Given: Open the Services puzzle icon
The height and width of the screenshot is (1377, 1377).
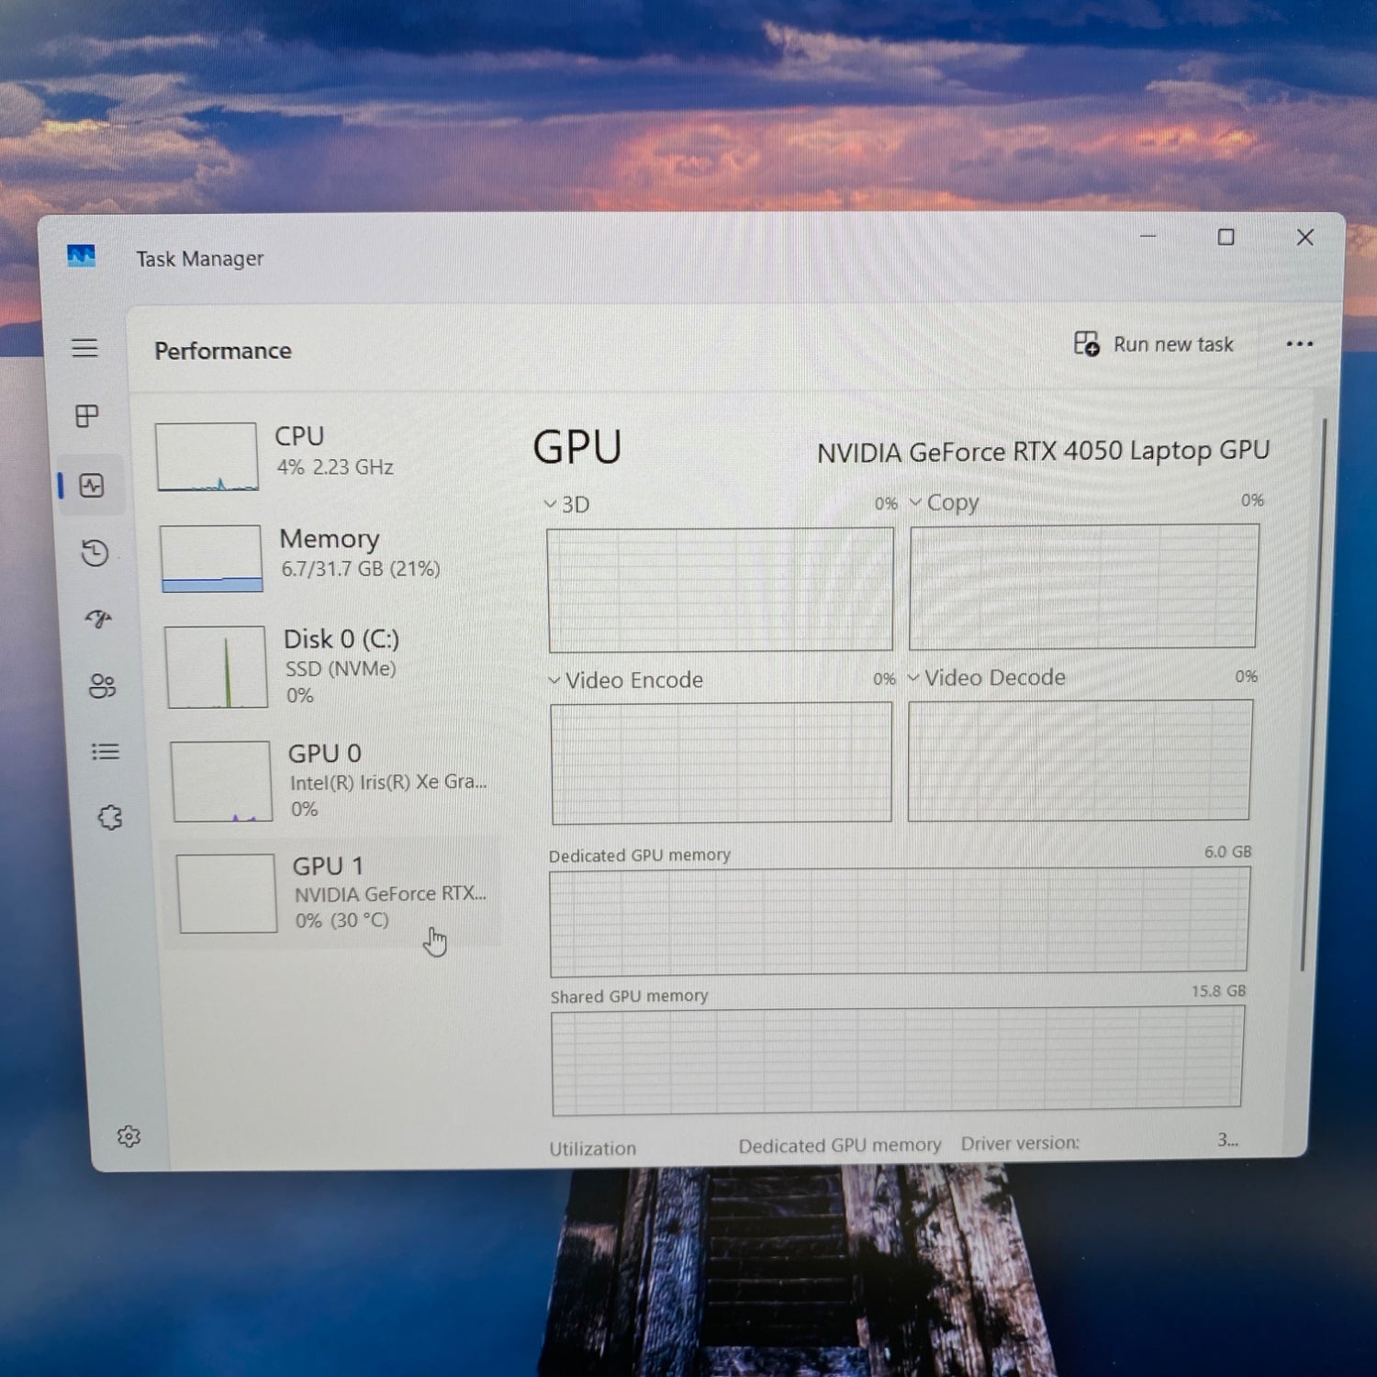Looking at the screenshot, I should tap(110, 817).
